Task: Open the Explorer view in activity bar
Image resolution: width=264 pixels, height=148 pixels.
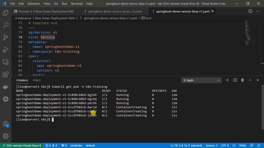Action: tap(5, 13)
